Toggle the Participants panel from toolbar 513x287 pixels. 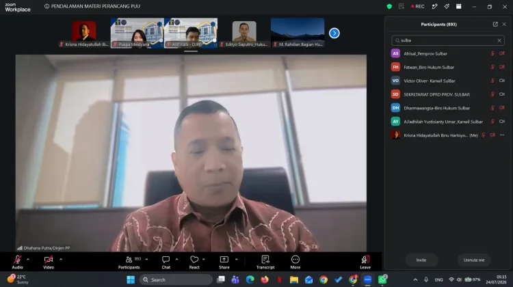point(129,262)
